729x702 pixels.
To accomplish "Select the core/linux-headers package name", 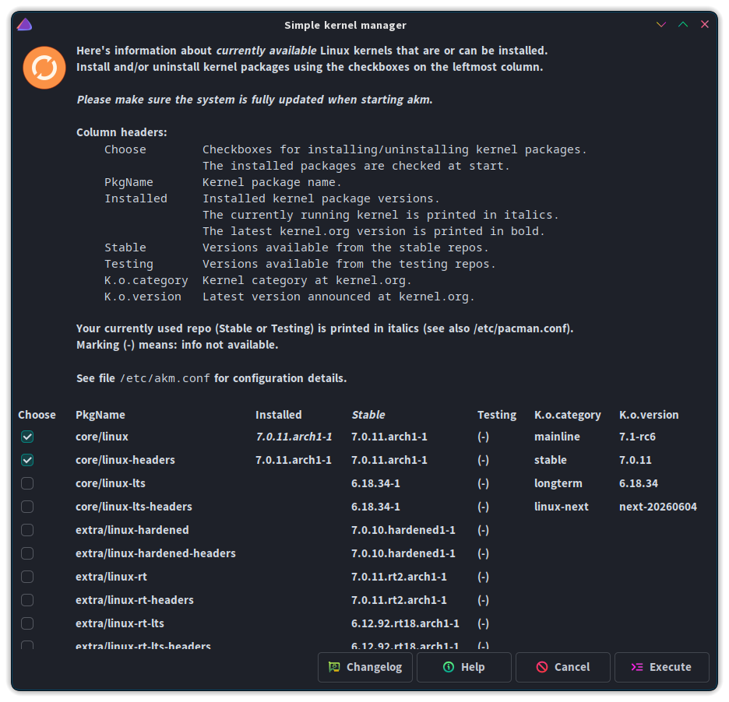I will 125,460.
